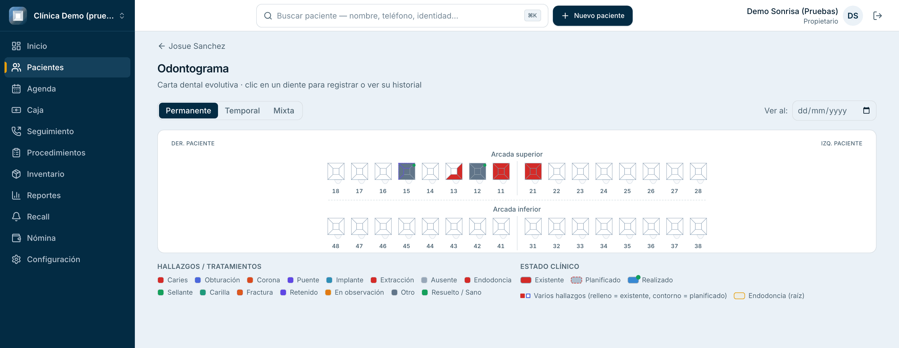This screenshot has height=348, width=899.
Task: Open Agenda in sidebar
Action: pos(67,89)
